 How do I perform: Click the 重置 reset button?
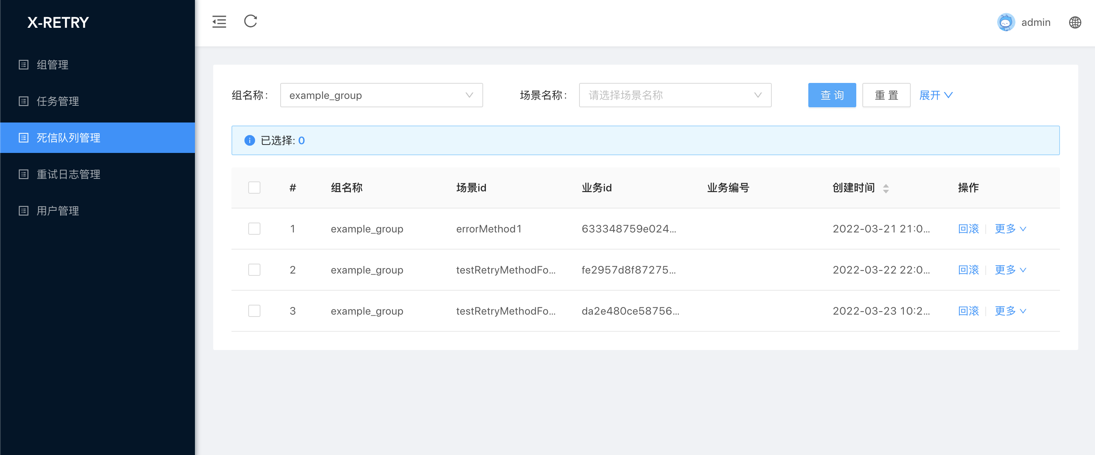[x=886, y=95]
